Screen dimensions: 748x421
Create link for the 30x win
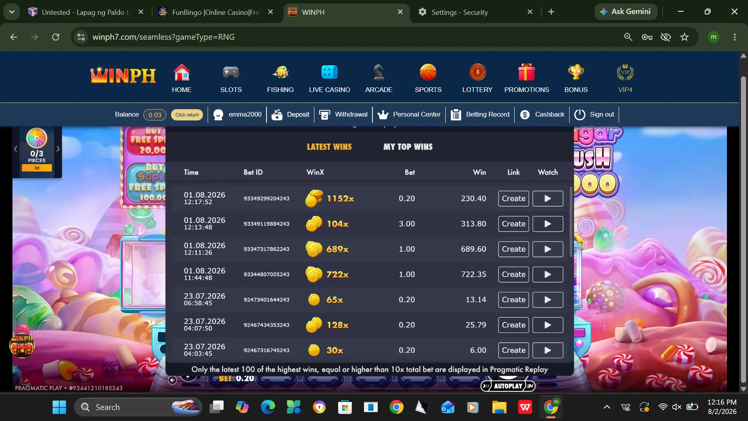513,350
